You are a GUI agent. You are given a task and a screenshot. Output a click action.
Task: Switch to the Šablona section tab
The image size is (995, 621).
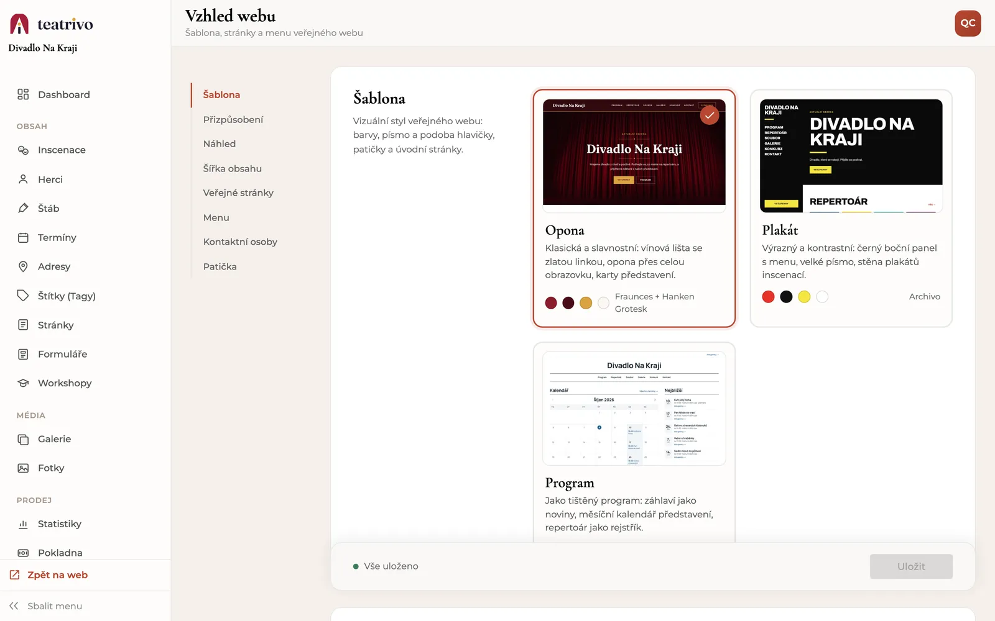coord(221,95)
